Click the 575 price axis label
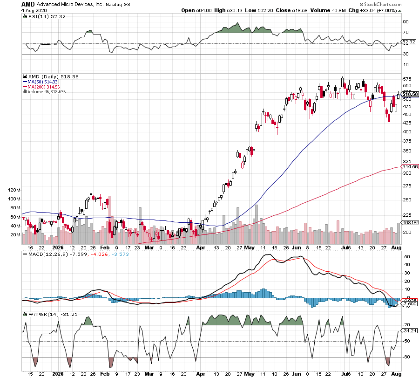 point(407,79)
